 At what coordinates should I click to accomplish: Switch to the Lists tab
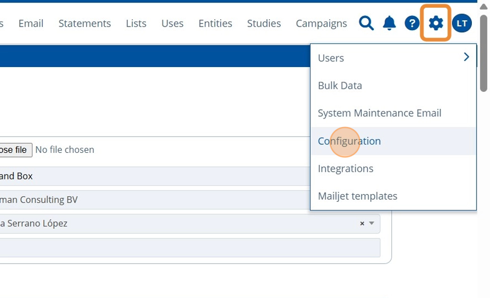coord(136,23)
